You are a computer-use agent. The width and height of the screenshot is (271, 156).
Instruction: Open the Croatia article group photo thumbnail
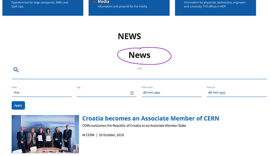[x=45, y=134]
